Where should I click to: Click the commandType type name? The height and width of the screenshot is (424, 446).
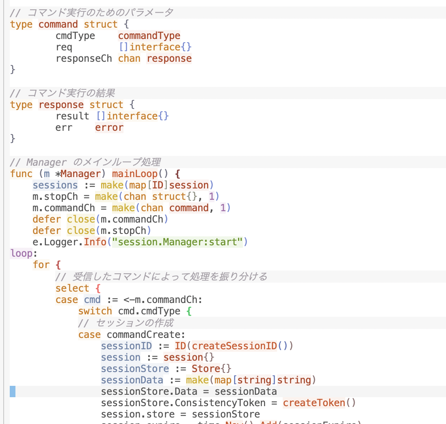(149, 36)
